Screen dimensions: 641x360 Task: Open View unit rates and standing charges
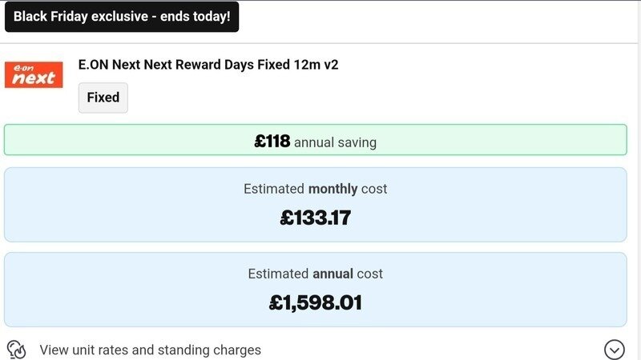coord(150,350)
